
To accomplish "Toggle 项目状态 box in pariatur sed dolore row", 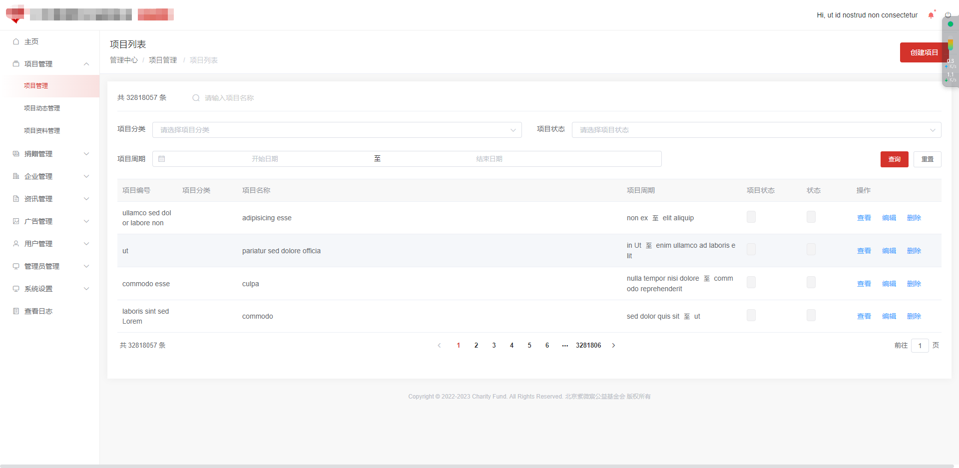I will [x=751, y=249].
